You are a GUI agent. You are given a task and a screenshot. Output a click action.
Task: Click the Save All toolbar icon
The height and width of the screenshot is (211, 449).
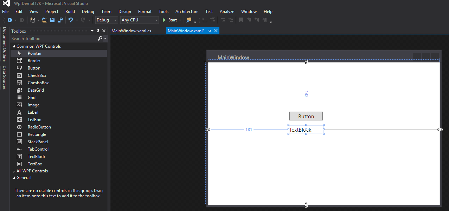(x=60, y=20)
